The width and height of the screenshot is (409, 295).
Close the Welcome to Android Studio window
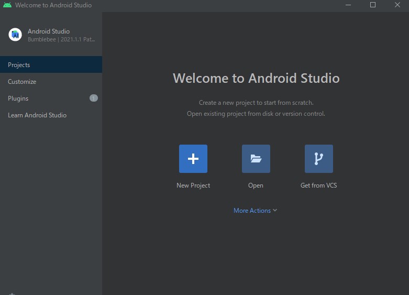[397, 5]
